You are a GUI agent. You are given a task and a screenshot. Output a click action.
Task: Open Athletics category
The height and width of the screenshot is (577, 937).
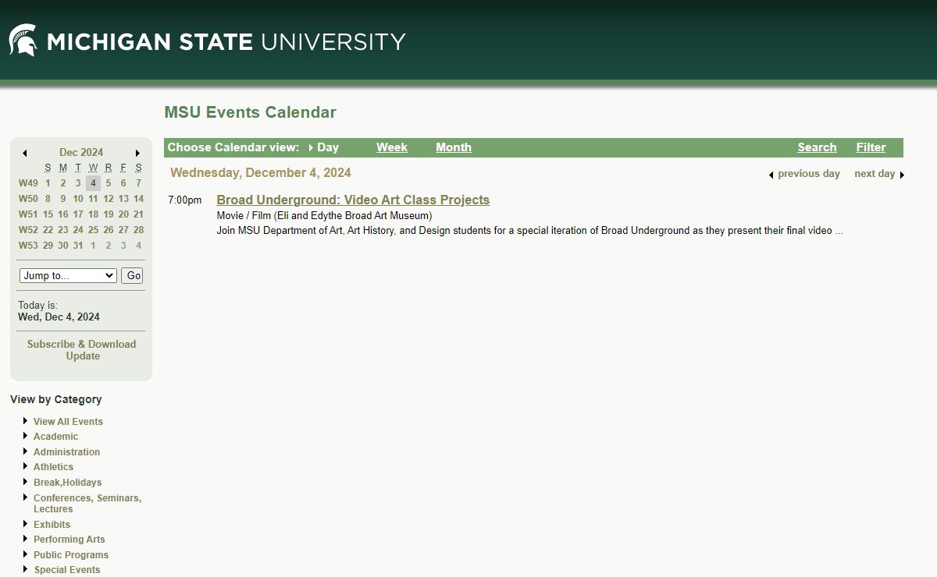53,467
